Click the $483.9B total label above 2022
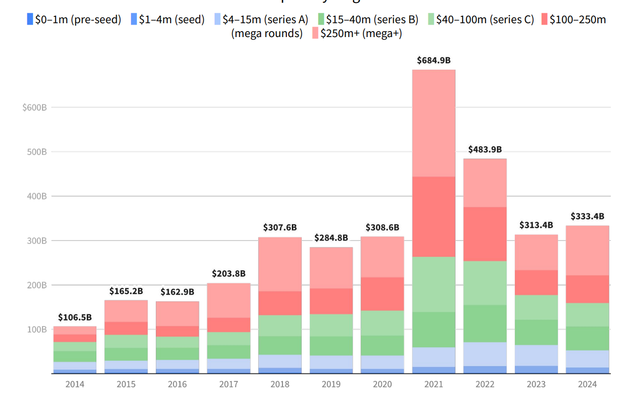This screenshot has height=410, width=639. click(485, 149)
